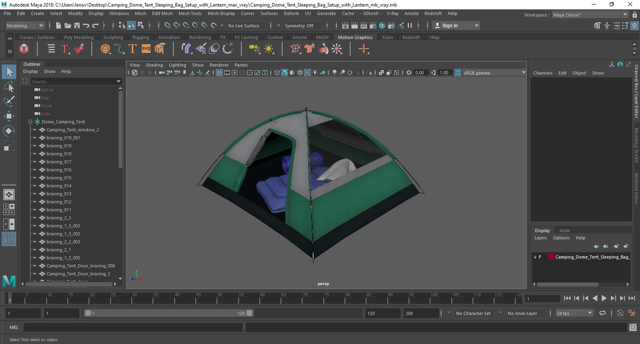
Task: Click the Undo arrow icon
Action: click(86, 26)
